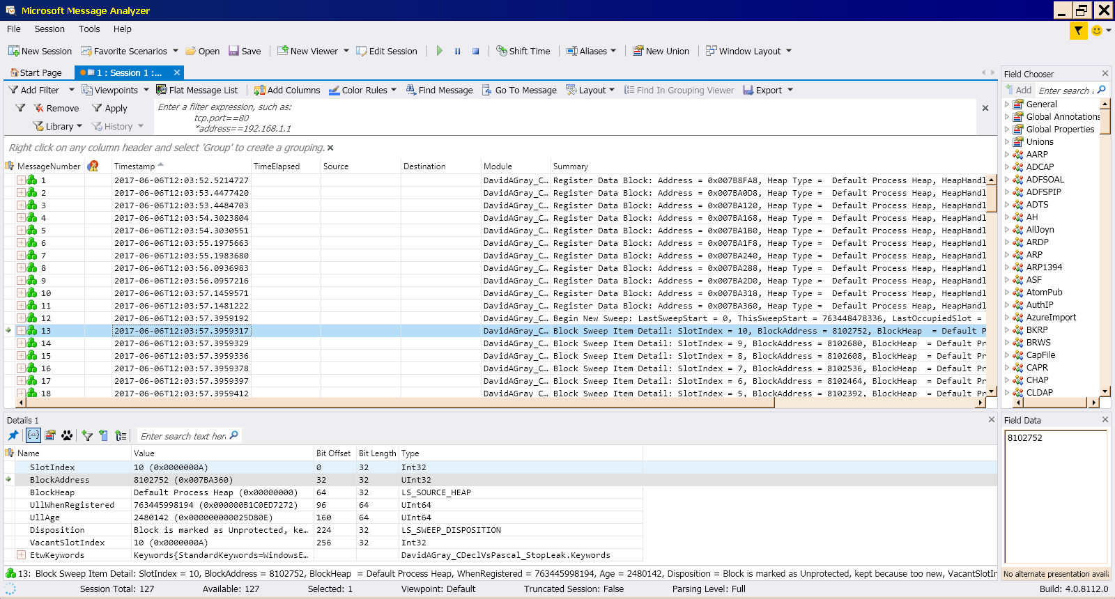1115x599 pixels.
Task: Click the filter expression input box
Action: pyautogui.click(x=564, y=117)
